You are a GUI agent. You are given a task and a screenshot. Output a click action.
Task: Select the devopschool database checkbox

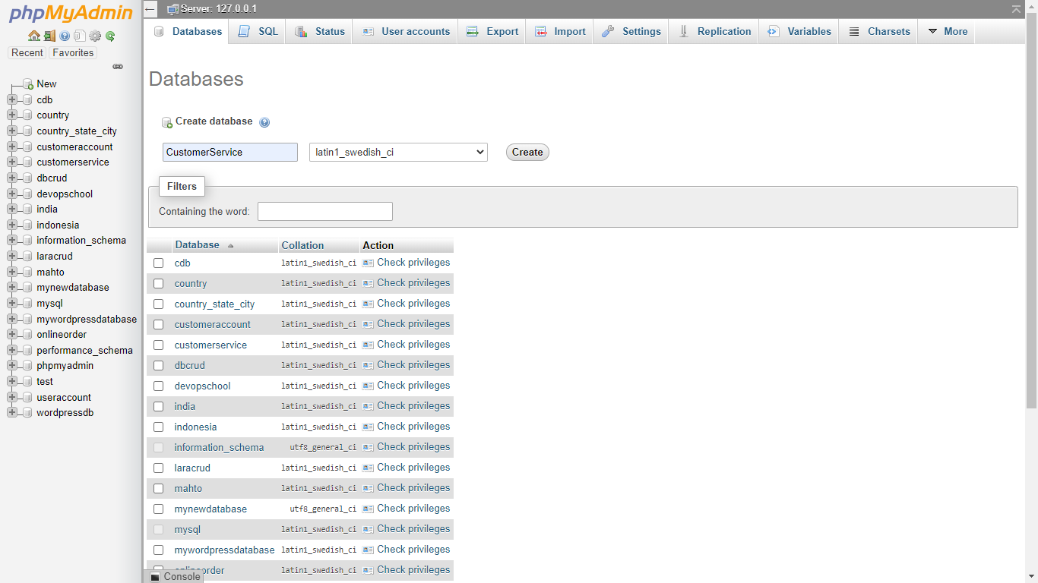click(x=159, y=386)
